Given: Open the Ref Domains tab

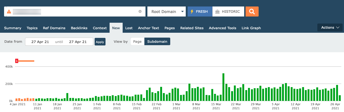Looking at the screenshot, I should coord(54,28).
